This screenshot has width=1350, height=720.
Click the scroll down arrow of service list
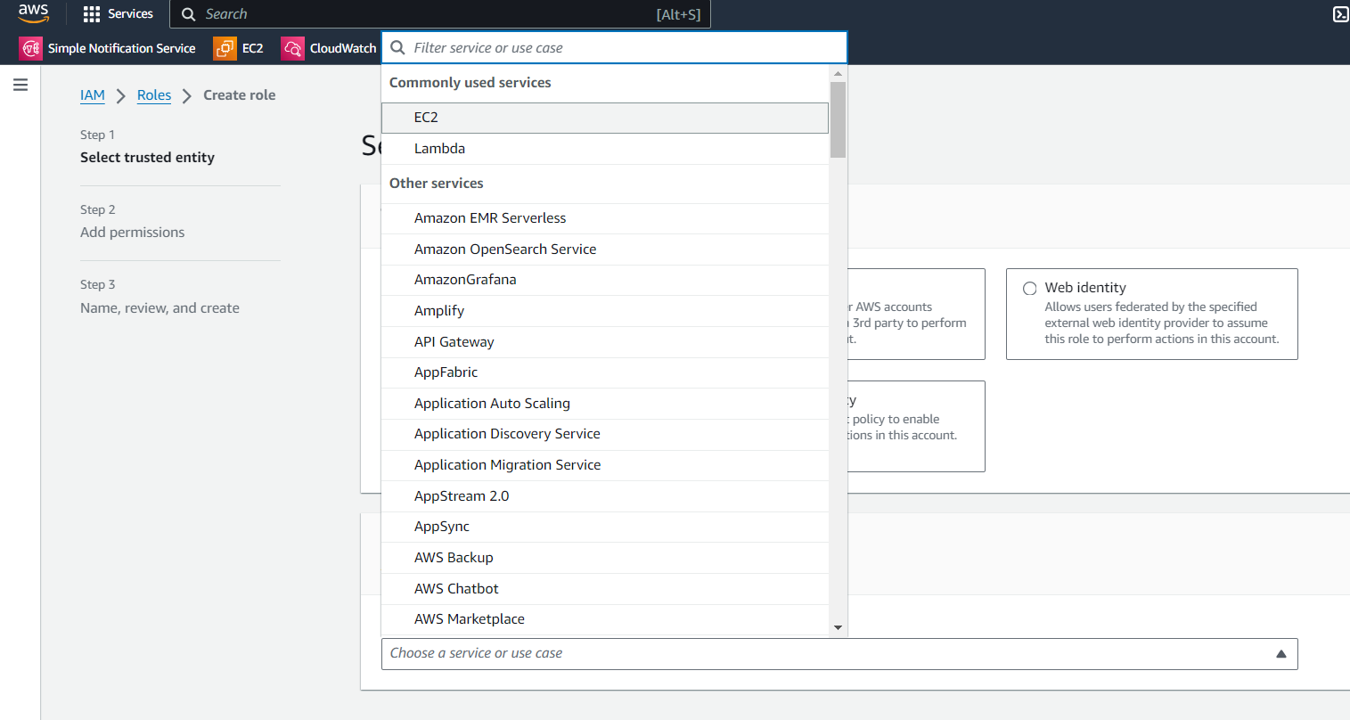pyautogui.click(x=838, y=627)
